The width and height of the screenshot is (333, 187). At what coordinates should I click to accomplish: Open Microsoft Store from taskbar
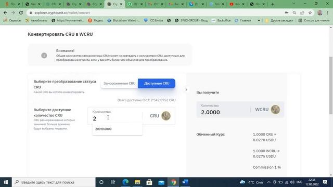point(149,182)
